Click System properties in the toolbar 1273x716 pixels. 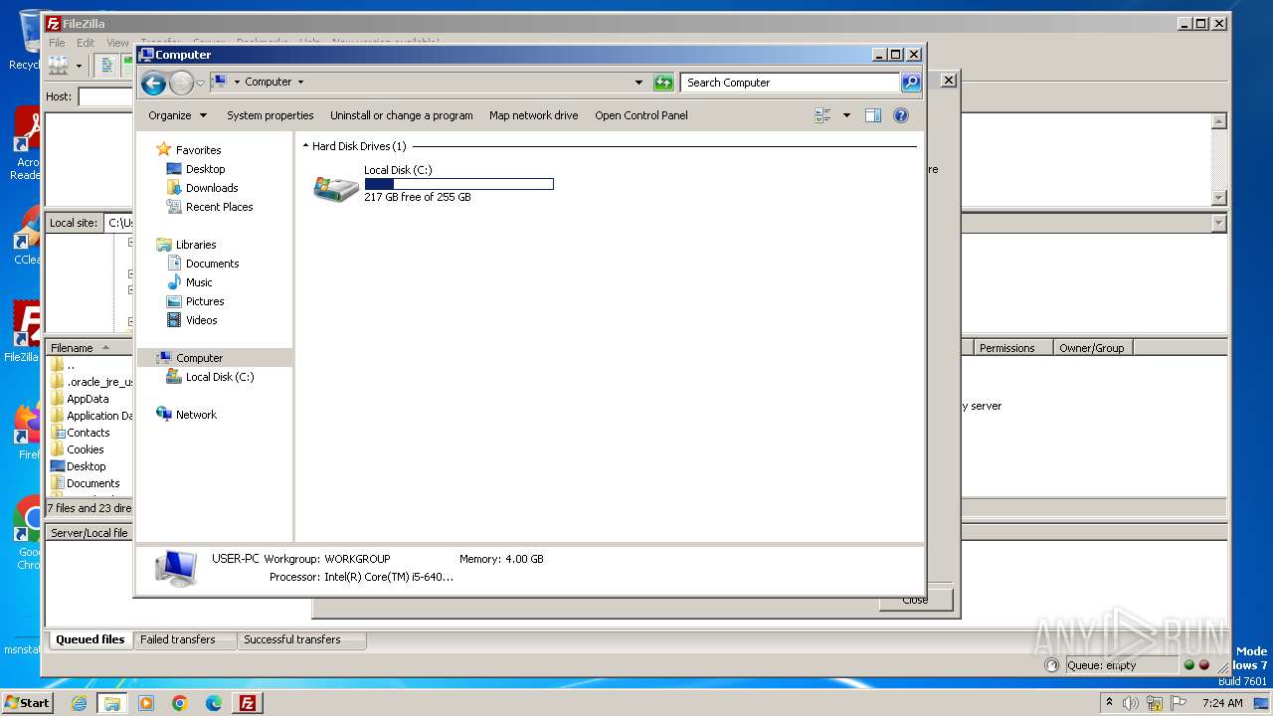[x=270, y=115]
